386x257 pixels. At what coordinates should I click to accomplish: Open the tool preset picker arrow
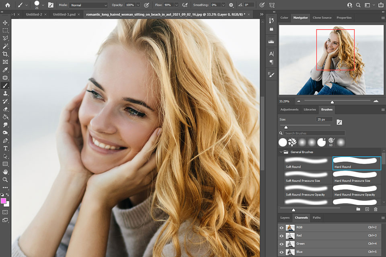click(x=27, y=5)
